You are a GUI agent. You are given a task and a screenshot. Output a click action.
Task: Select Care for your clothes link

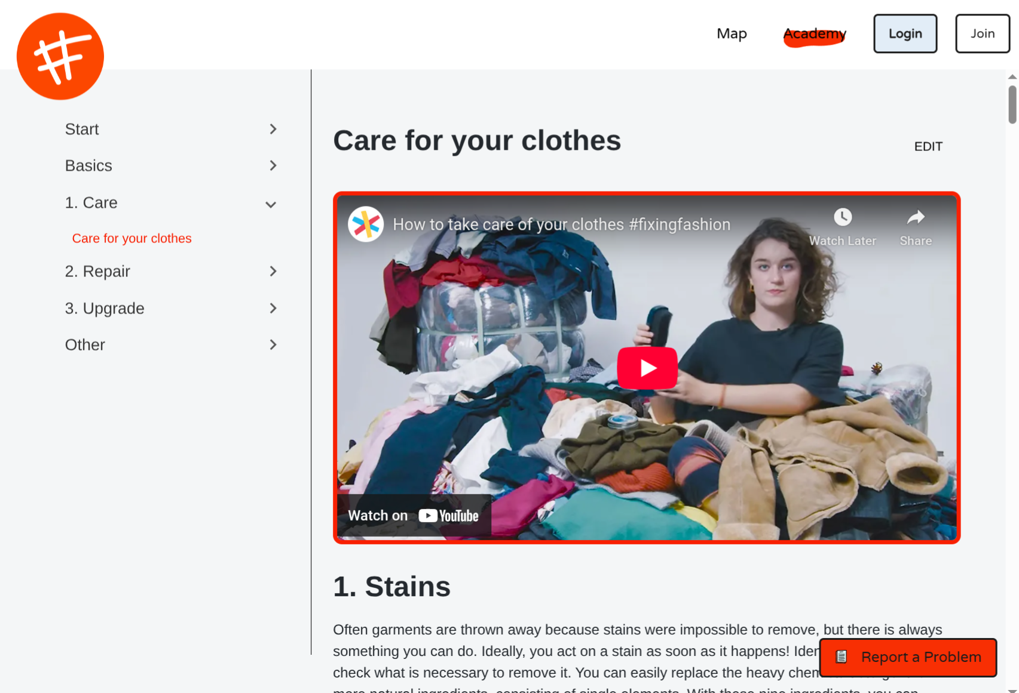131,238
